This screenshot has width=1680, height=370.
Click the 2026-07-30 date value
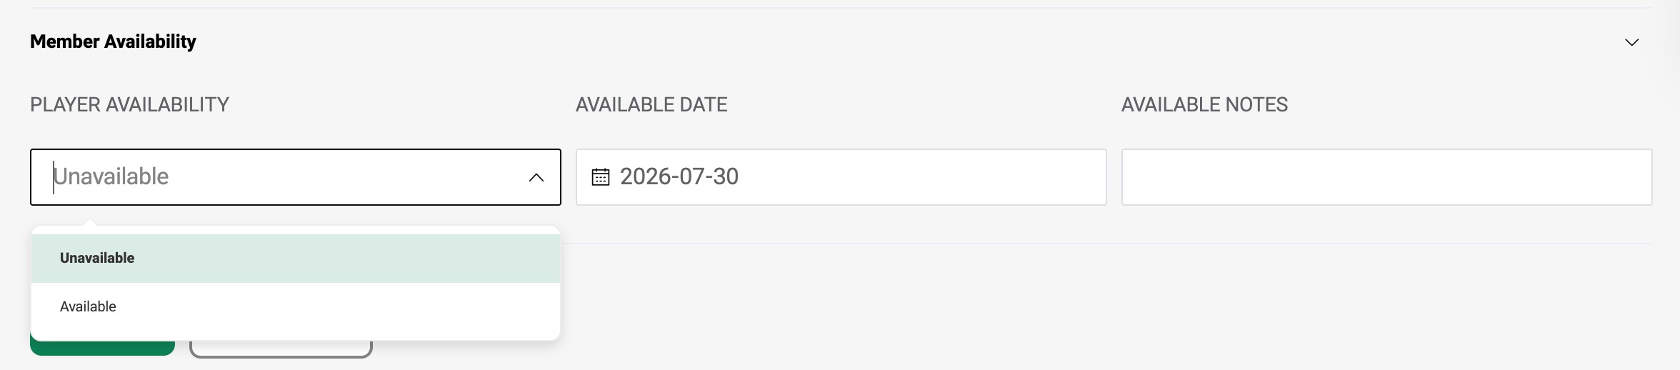click(x=679, y=176)
